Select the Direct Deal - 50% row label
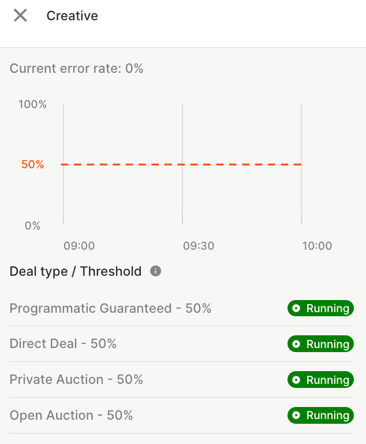This screenshot has width=366, height=444. point(63,344)
